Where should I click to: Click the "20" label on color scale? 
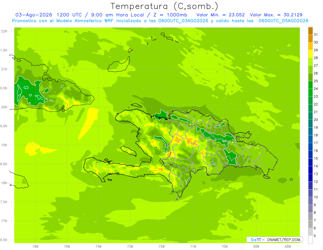[316, 120]
